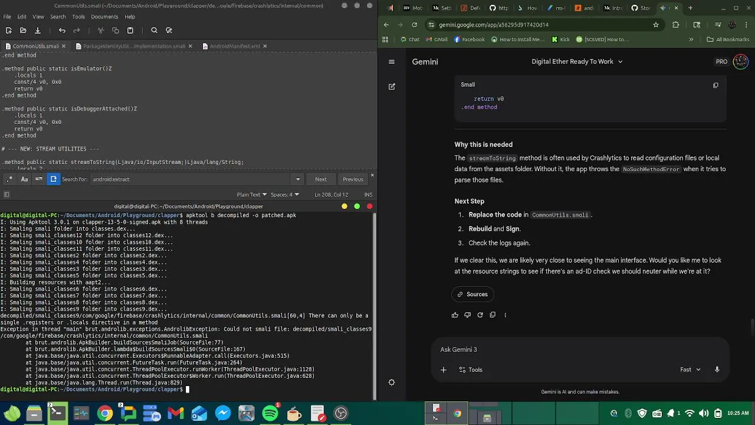
Task: Open the Facebook bookmark
Action: tap(469, 40)
